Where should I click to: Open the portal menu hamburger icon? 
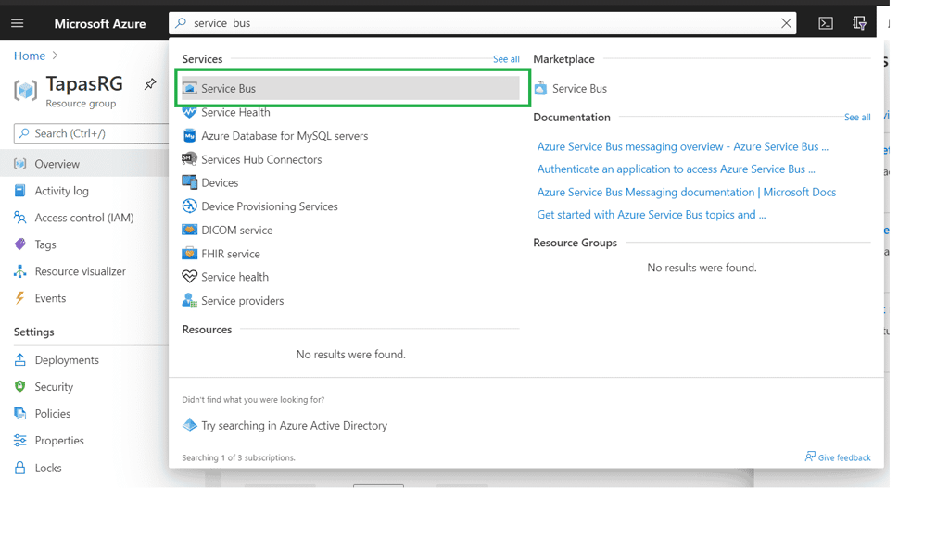click(17, 22)
